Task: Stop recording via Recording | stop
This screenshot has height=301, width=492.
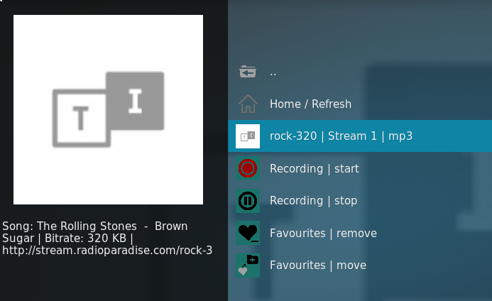Action: point(360,201)
